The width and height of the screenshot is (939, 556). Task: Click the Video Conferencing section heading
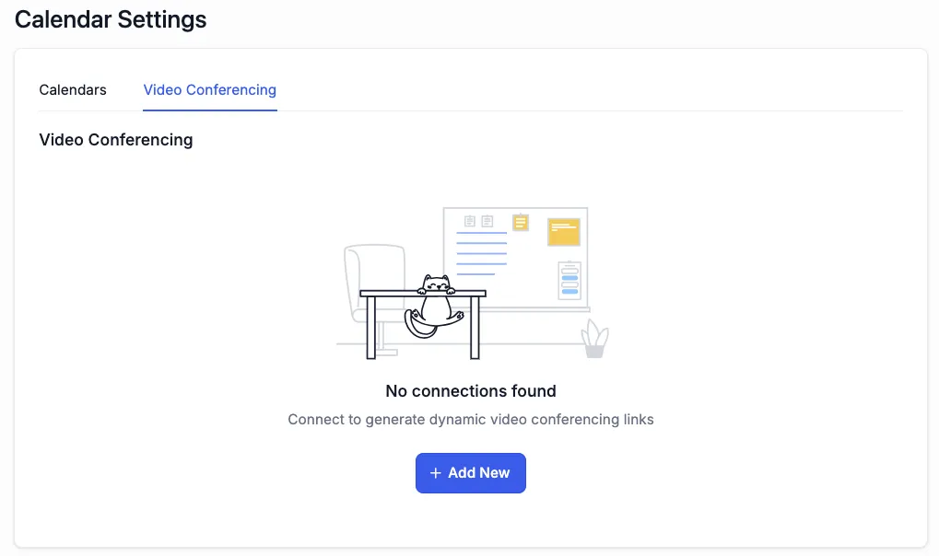click(116, 140)
